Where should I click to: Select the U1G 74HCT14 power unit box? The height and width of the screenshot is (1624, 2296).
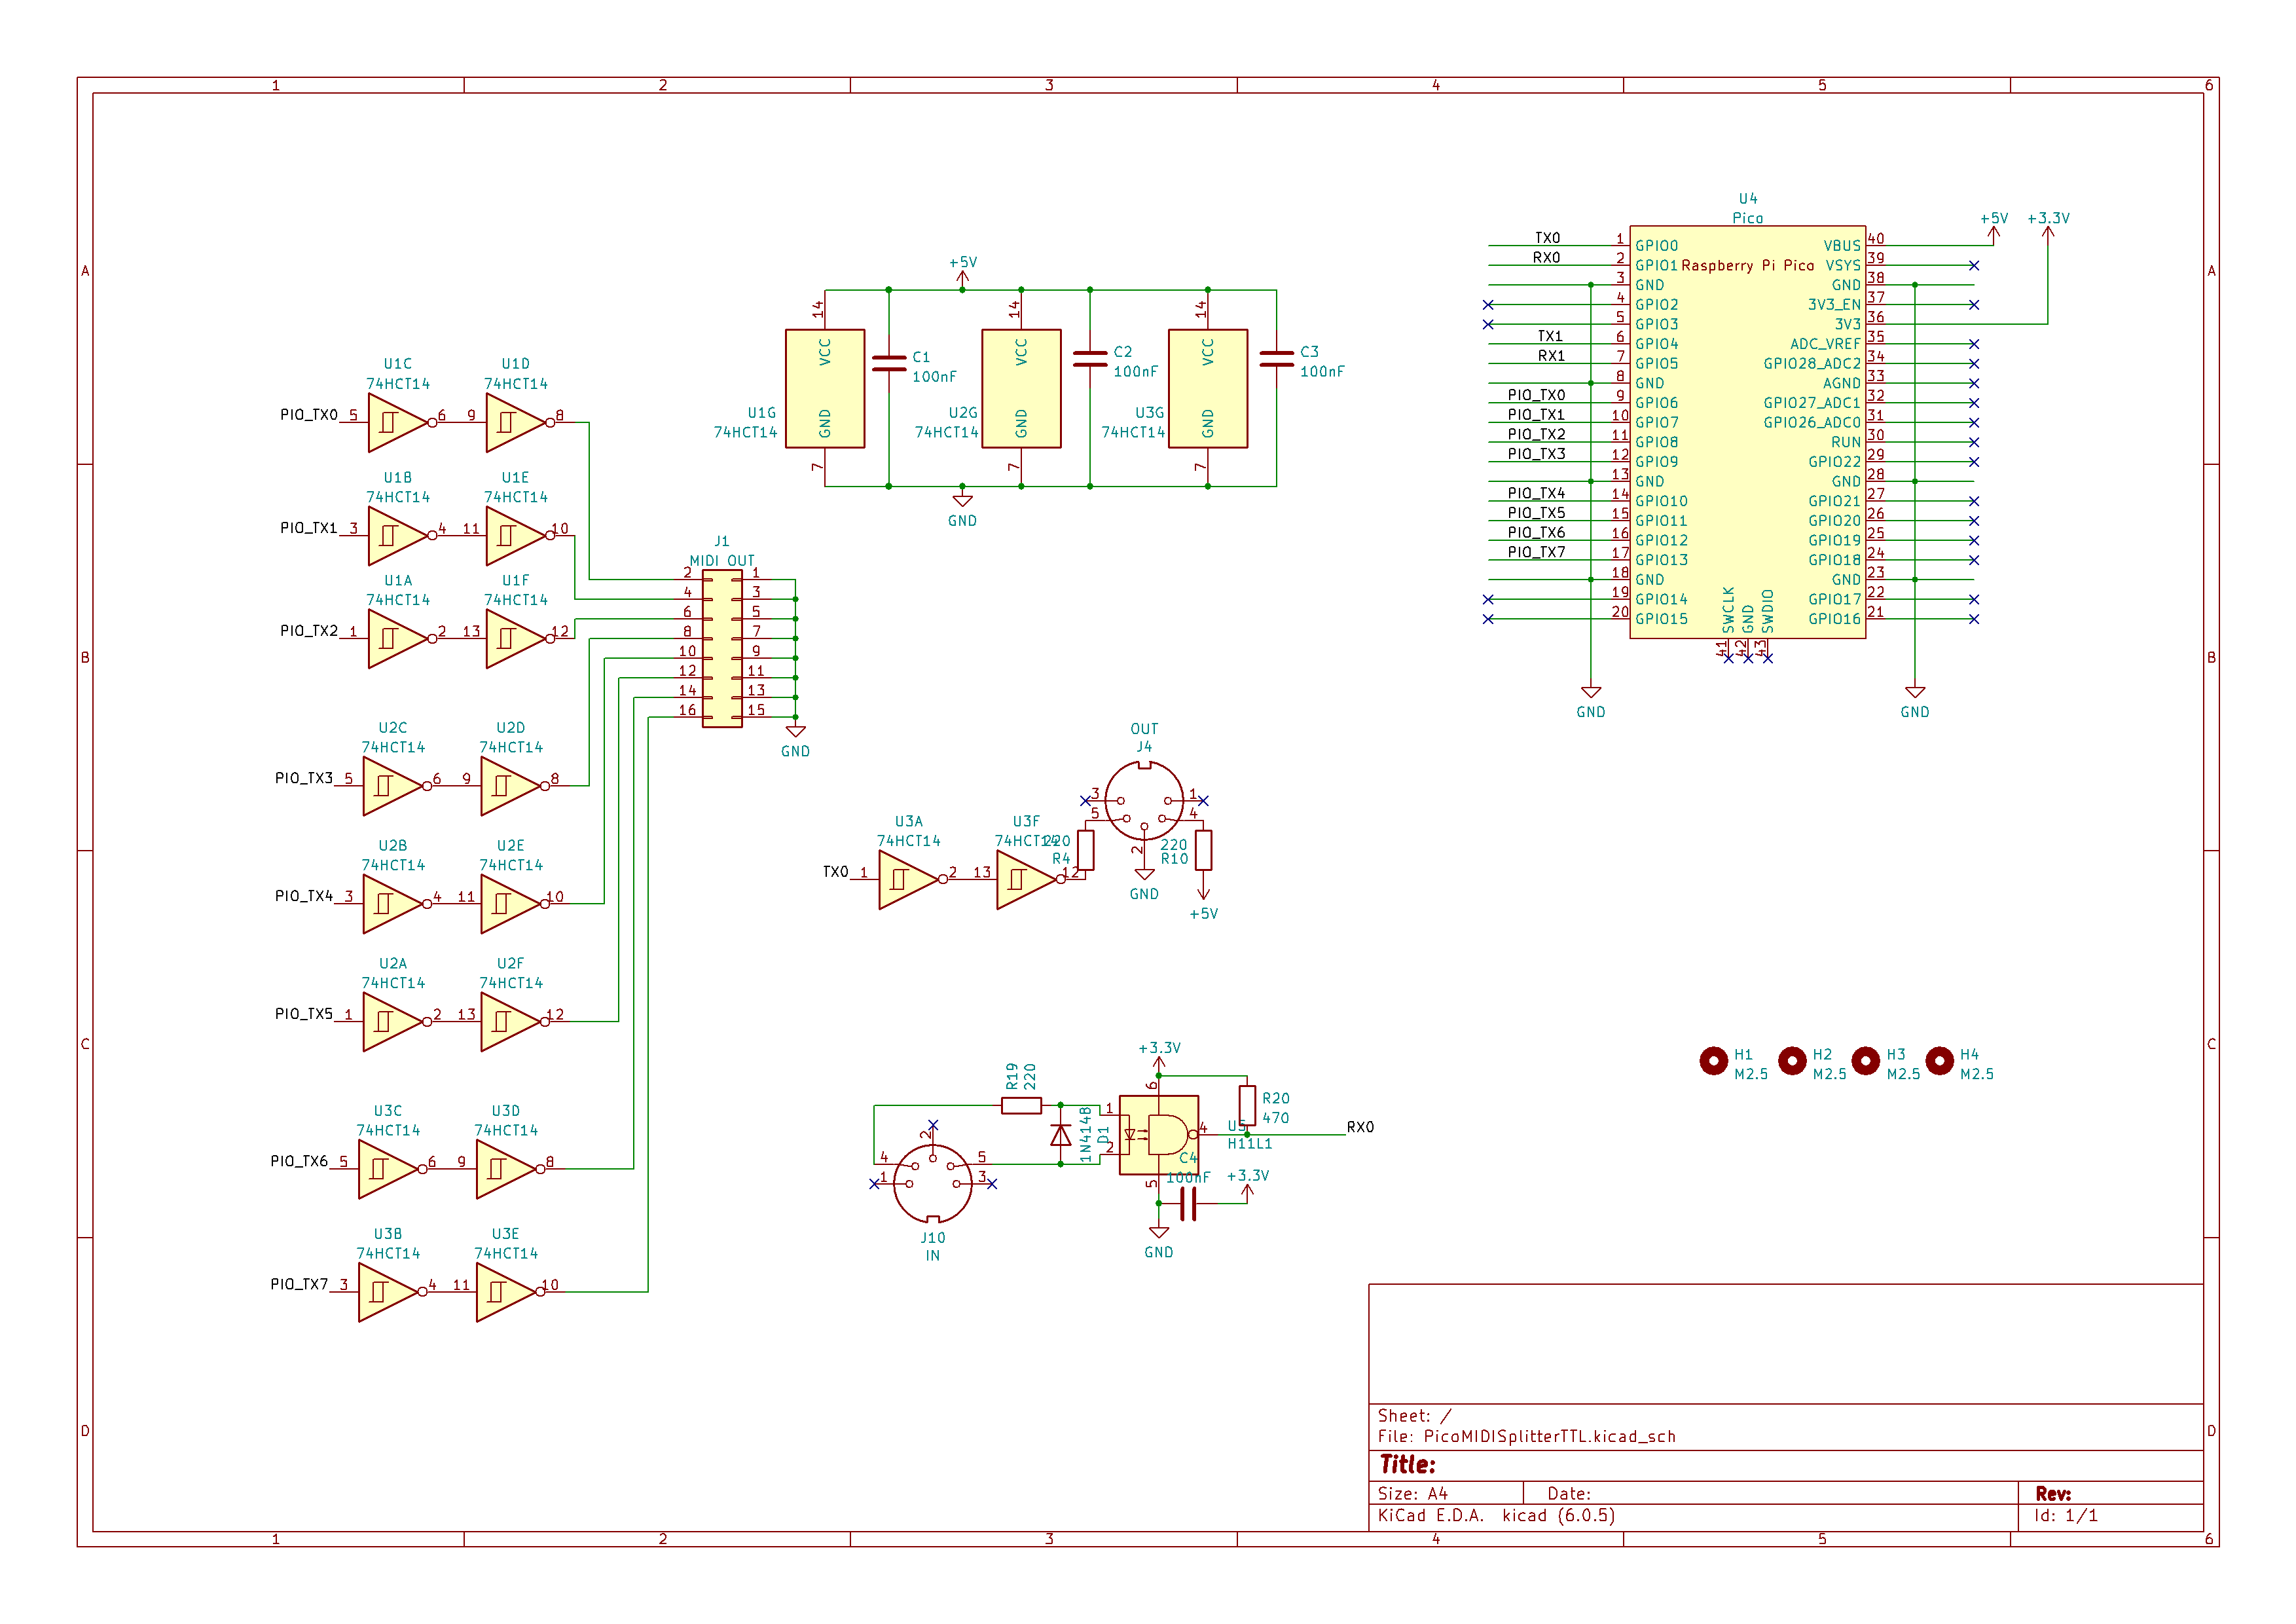[x=825, y=389]
